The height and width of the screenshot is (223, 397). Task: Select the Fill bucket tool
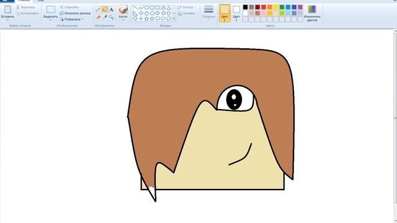click(105, 10)
